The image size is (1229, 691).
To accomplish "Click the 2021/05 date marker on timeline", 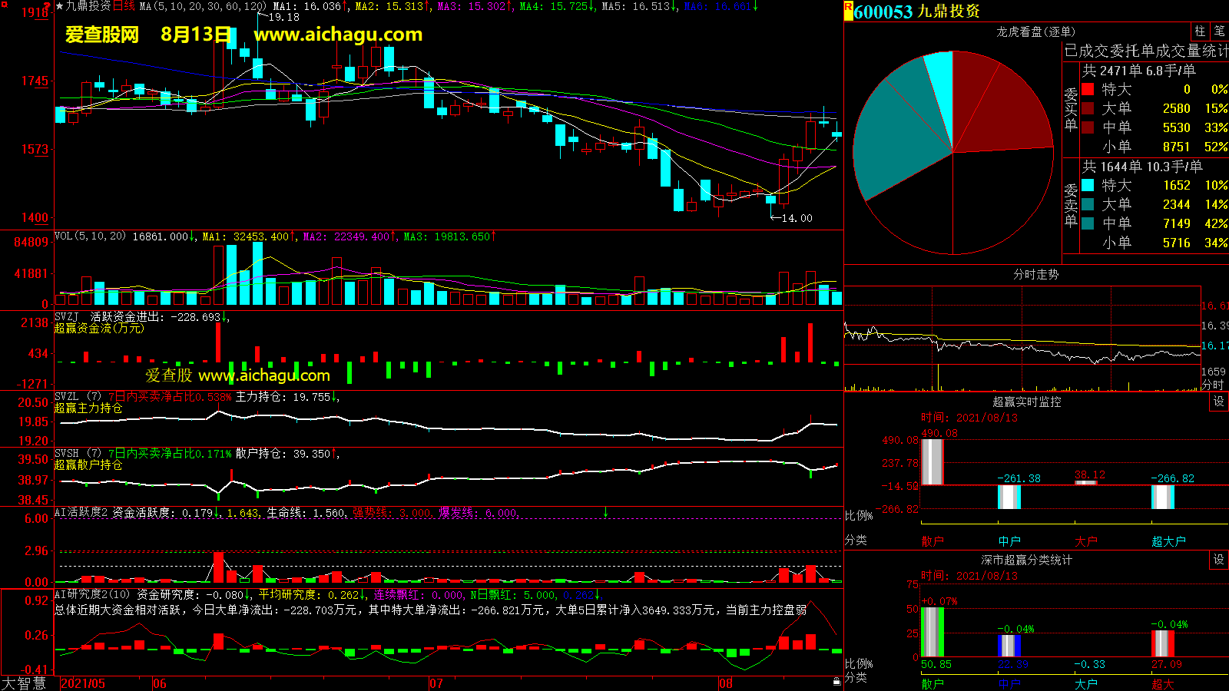I will tap(83, 683).
